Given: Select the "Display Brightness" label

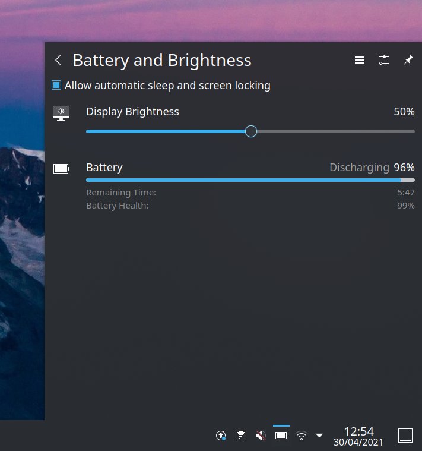Looking at the screenshot, I should tap(132, 112).
